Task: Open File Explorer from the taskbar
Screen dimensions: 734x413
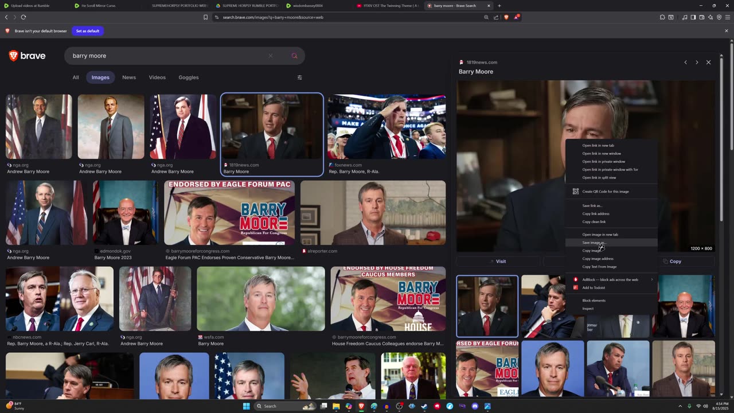Action: [x=336, y=406]
